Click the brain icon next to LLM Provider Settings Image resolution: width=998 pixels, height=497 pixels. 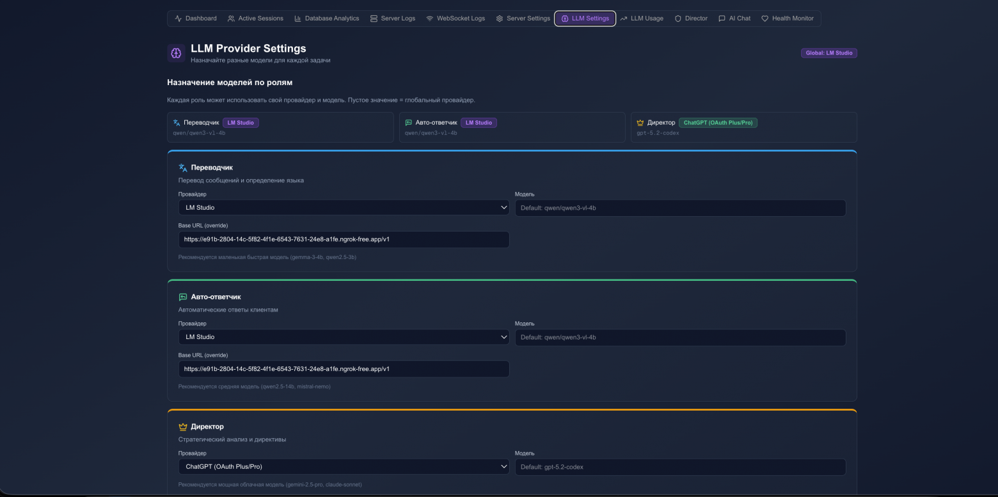point(176,52)
